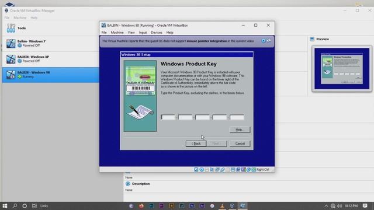
Task: Click the Windows XP VM icon
Action: pos(11,59)
